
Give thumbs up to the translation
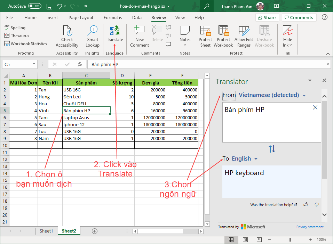click(x=306, y=204)
